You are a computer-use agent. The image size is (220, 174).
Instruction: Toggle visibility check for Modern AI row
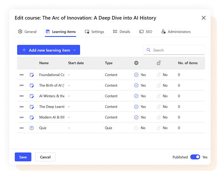point(136,117)
